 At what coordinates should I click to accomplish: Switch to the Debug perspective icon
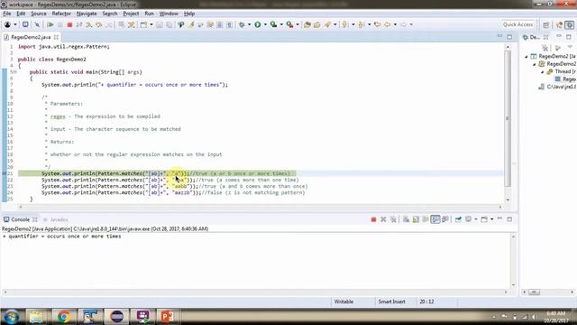(x=569, y=24)
